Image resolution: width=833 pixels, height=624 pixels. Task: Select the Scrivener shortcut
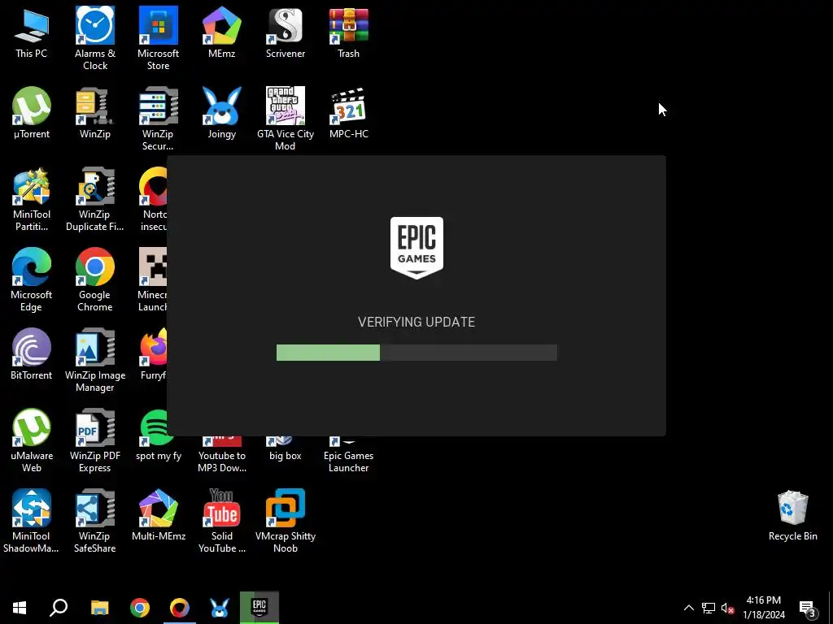click(x=286, y=32)
